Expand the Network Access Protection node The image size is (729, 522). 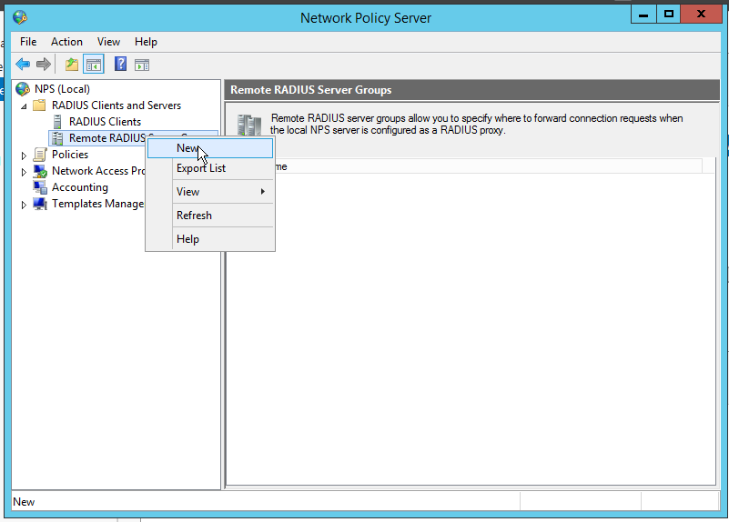tap(24, 172)
